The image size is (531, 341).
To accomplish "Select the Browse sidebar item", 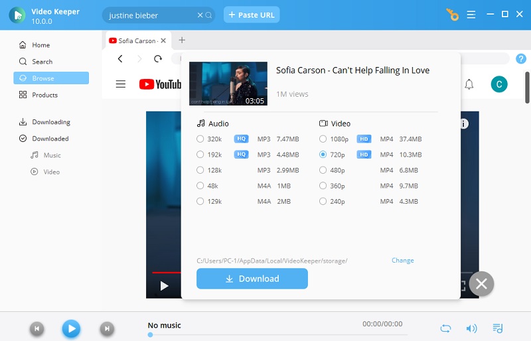I will (x=51, y=78).
